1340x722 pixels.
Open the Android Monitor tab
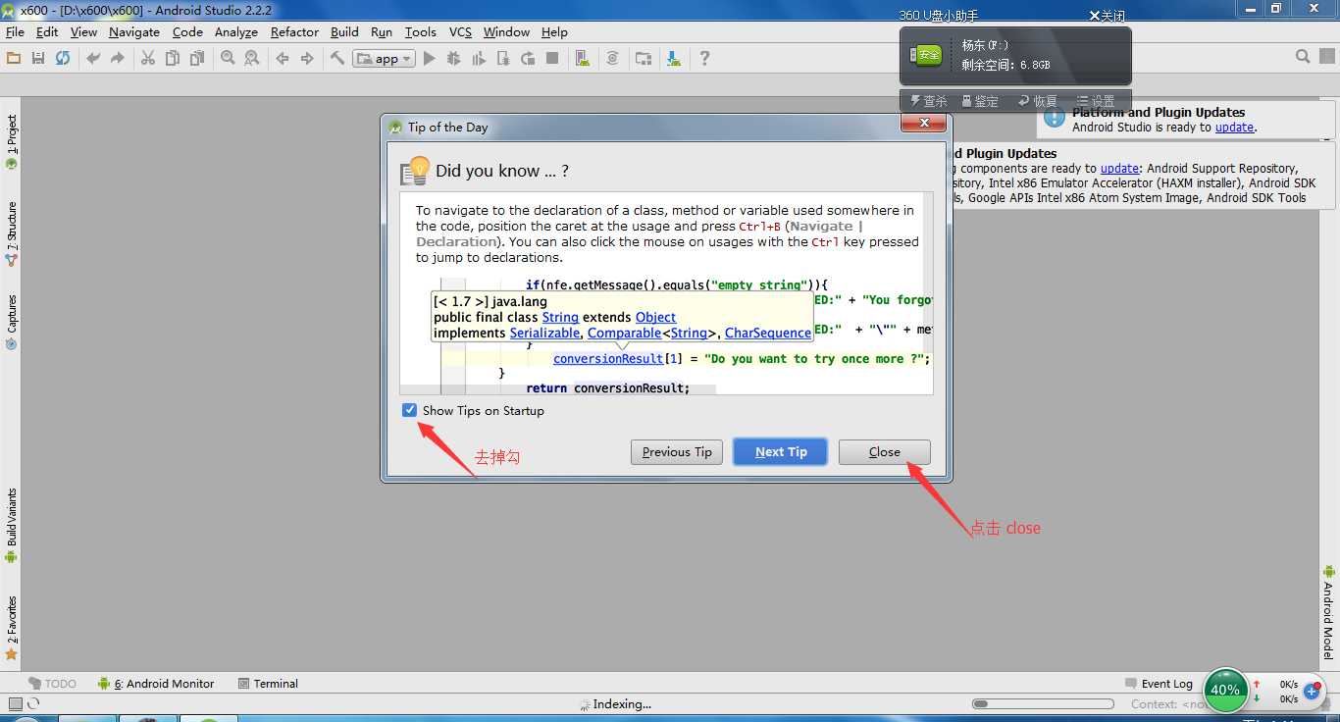pyautogui.click(x=156, y=684)
